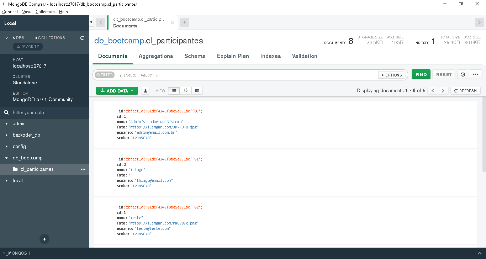486x259 pixels.
Task: Click the FIND button
Action: tap(421, 74)
